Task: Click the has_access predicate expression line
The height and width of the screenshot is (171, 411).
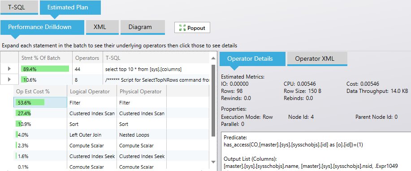Action: click(293, 144)
